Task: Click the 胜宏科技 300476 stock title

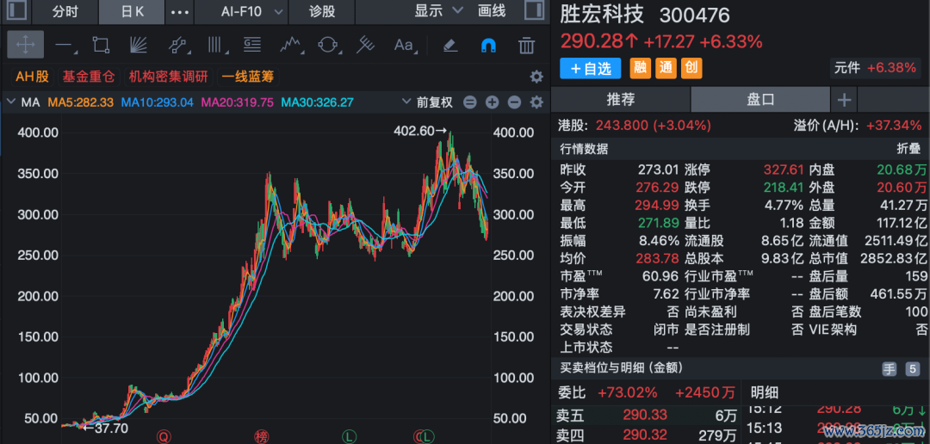Action: pos(645,15)
